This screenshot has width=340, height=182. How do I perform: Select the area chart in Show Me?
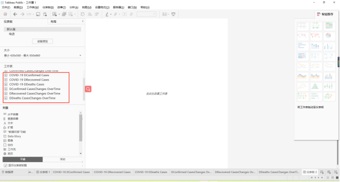[302, 76]
